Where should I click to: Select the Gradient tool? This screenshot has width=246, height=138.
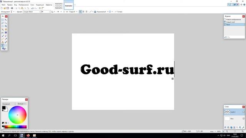pyautogui.click(x=6, y=33)
